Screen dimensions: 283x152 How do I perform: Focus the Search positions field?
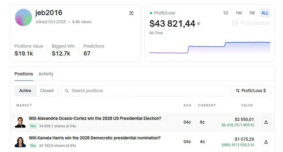pyautogui.click(x=145, y=91)
